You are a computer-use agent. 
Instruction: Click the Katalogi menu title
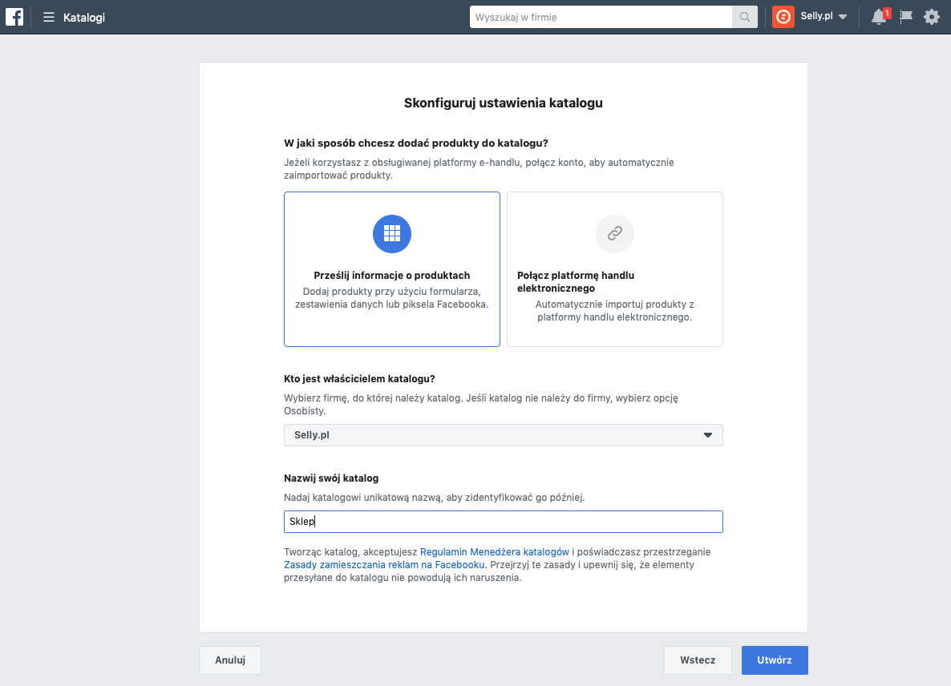pyautogui.click(x=84, y=17)
